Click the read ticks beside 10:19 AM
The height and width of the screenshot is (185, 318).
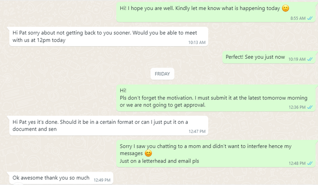(310, 59)
